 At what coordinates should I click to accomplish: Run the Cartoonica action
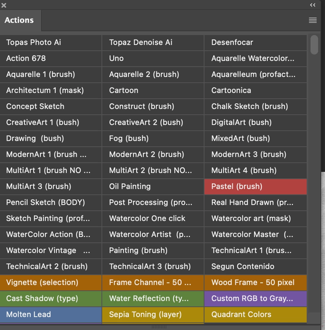click(256, 90)
